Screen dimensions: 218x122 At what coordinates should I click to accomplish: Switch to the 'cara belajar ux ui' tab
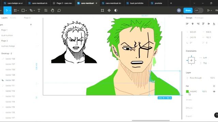[13, 3]
